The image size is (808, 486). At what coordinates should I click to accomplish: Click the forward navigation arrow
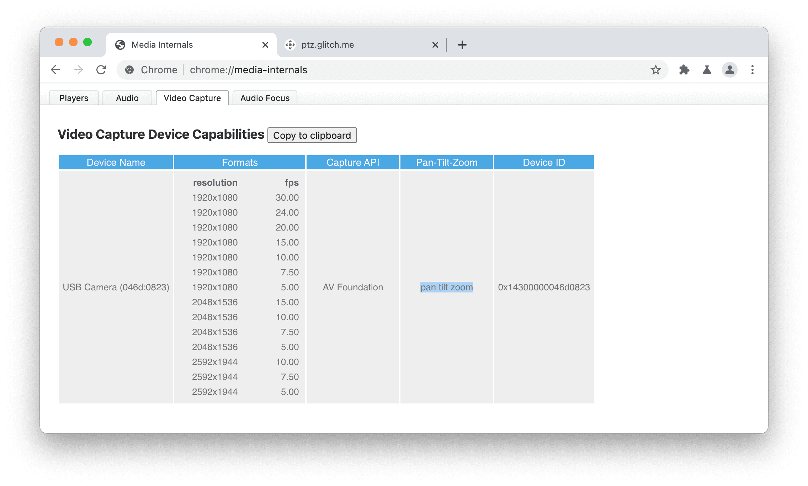tap(77, 69)
